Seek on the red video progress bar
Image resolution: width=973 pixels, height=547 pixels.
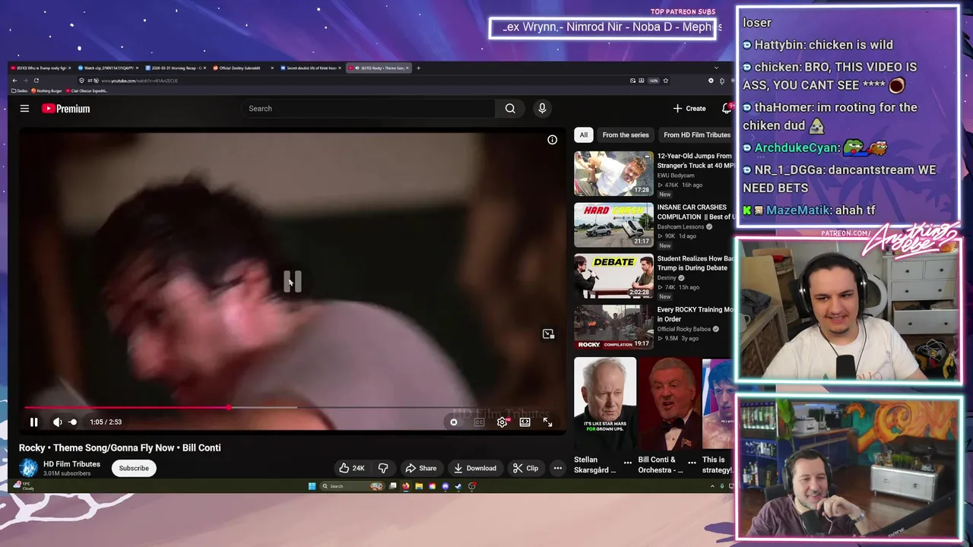coord(293,408)
